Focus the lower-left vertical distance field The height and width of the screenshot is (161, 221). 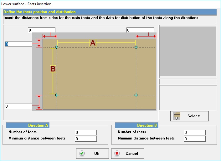18,106
